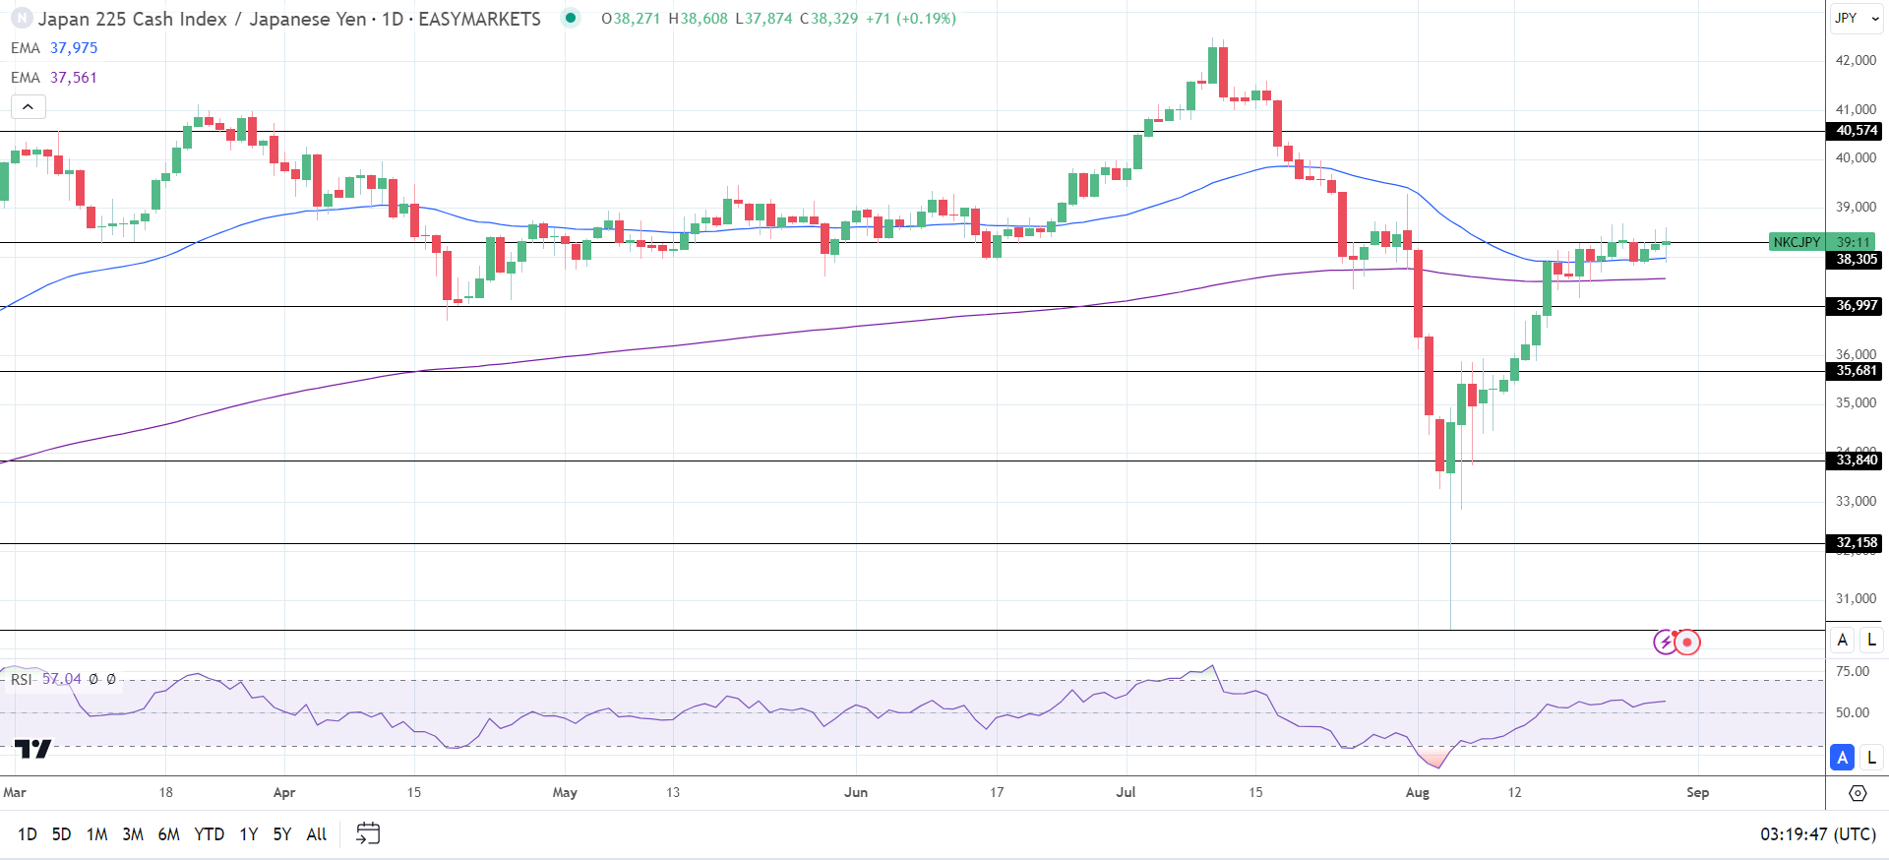Click the 75.00 RSI axis value
The height and width of the screenshot is (860, 1889).
click(x=1853, y=671)
